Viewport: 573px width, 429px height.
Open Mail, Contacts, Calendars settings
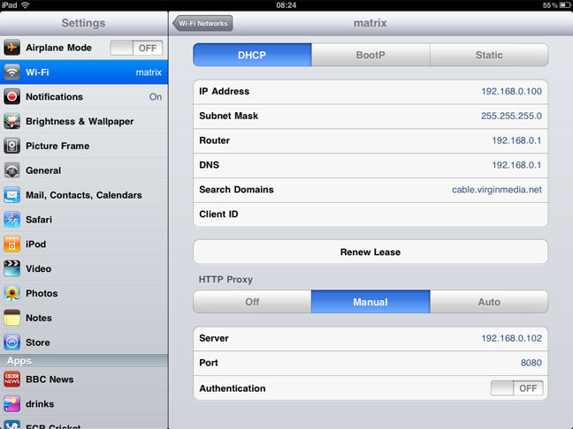[84, 195]
